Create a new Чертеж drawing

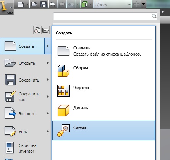point(104,91)
